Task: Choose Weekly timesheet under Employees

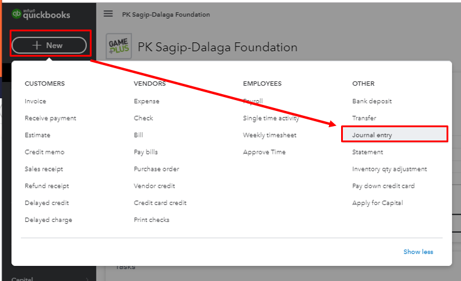Action: pos(269,135)
